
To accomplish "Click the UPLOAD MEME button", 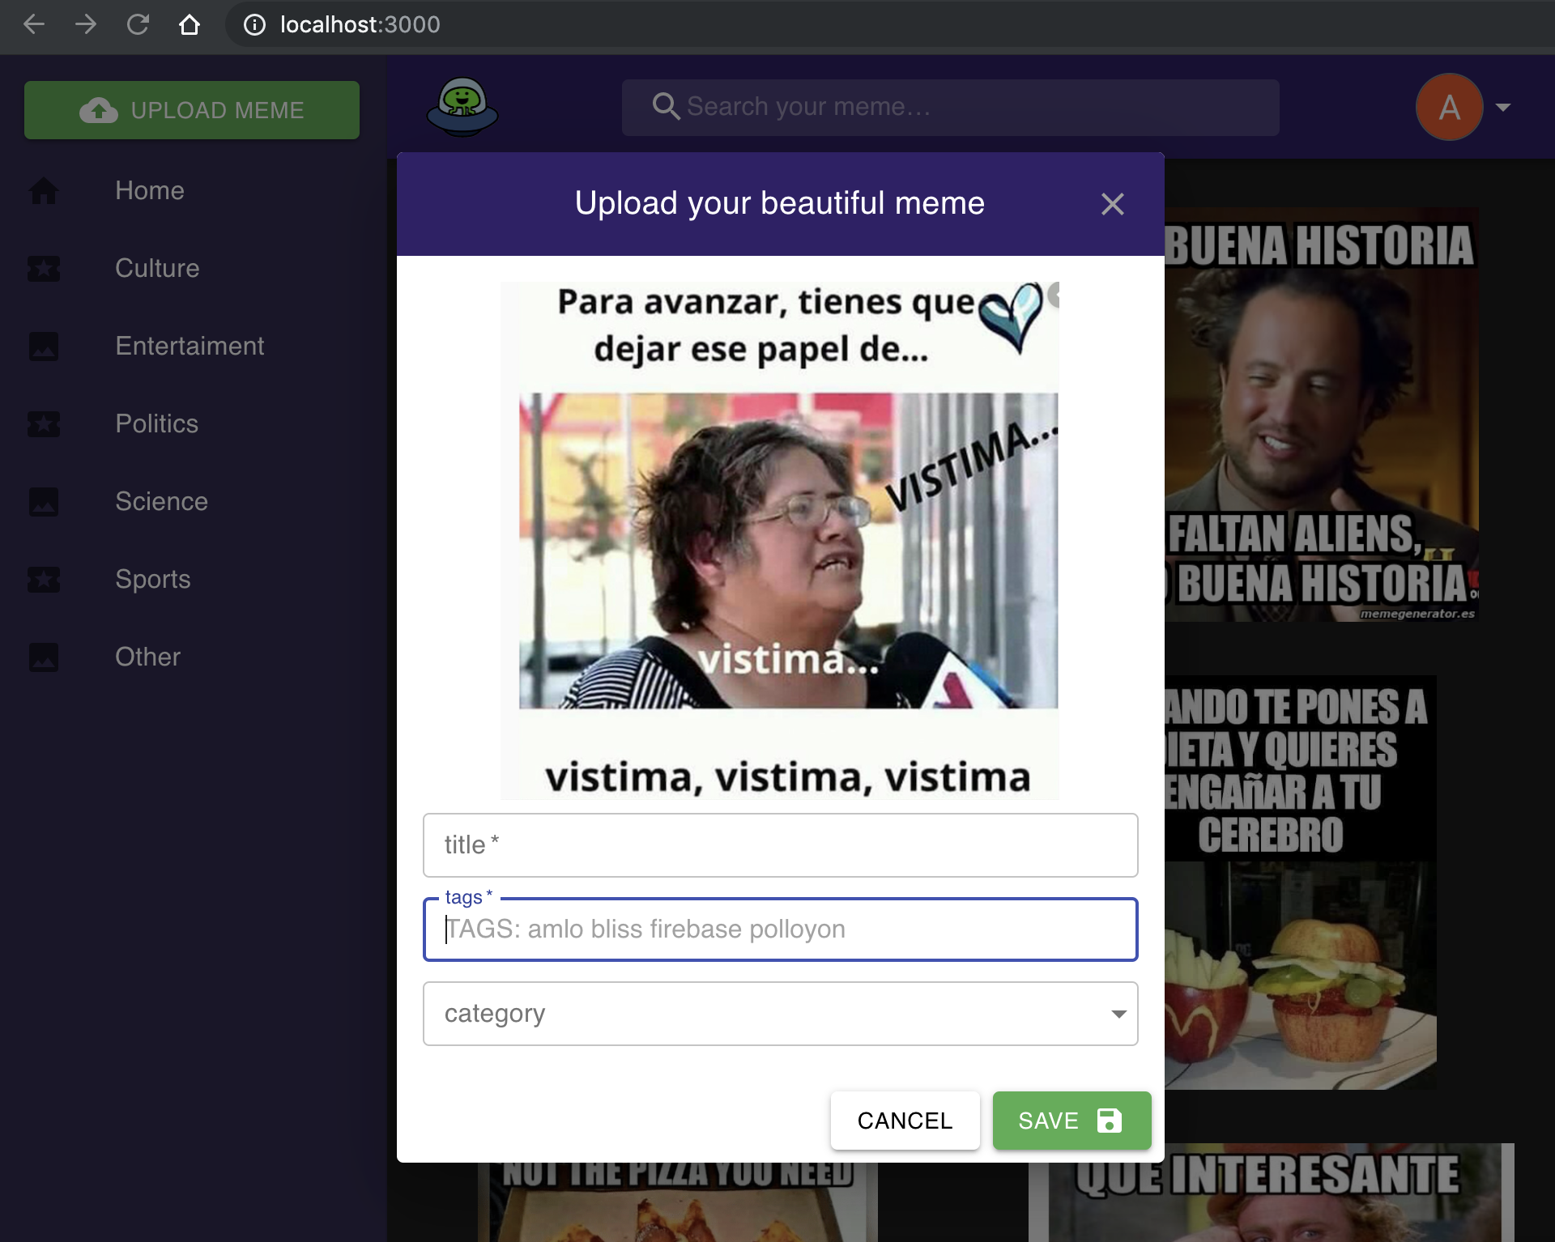I will coord(192,110).
